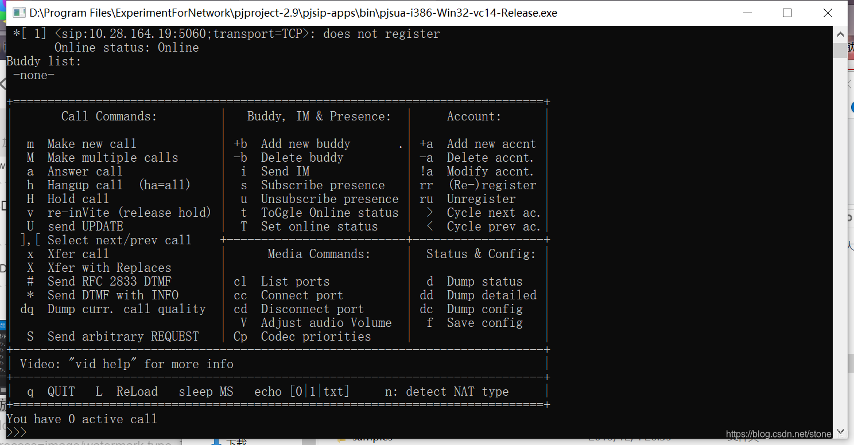This screenshot has height=445, width=854.
Task: Click the "Hangup call (ha=all)" line
Action: [108, 185]
